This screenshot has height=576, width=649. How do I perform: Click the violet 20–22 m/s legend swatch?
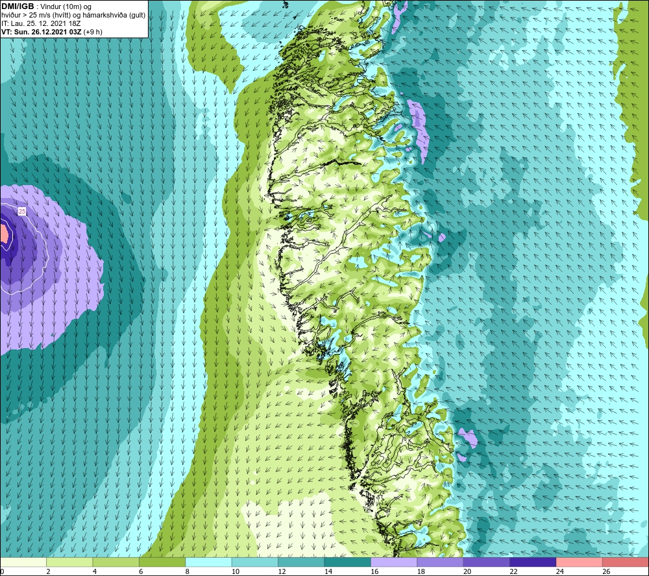click(487, 562)
